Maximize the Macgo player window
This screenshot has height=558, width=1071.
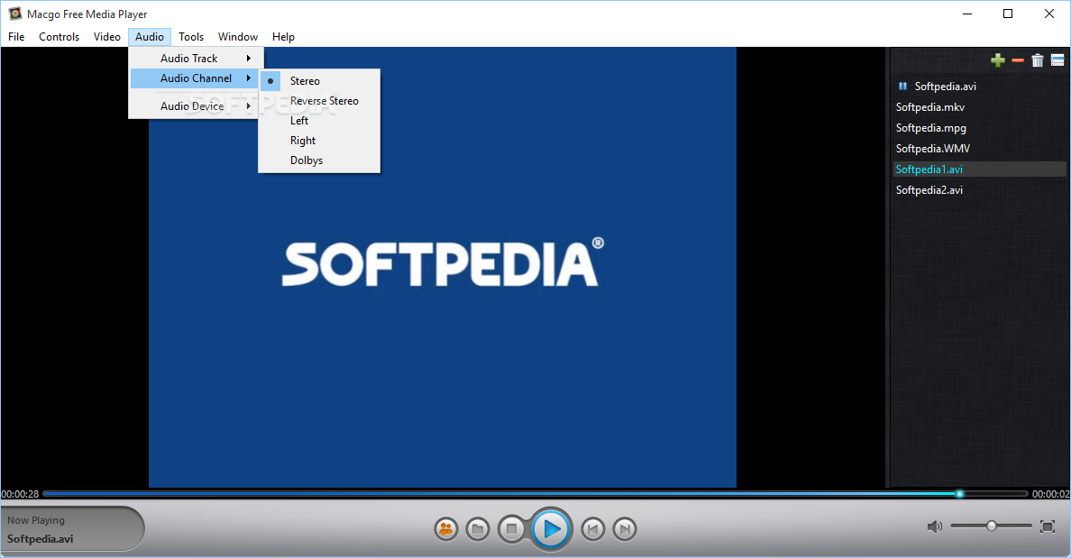tap(1008, 14)
